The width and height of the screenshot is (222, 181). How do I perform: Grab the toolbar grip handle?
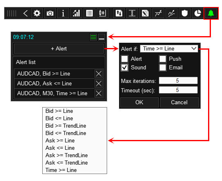(11, 13)
